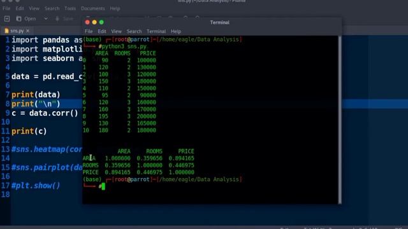
Task: Click the 'c = data.corr()' line
Action: click(x=45, y=113)
